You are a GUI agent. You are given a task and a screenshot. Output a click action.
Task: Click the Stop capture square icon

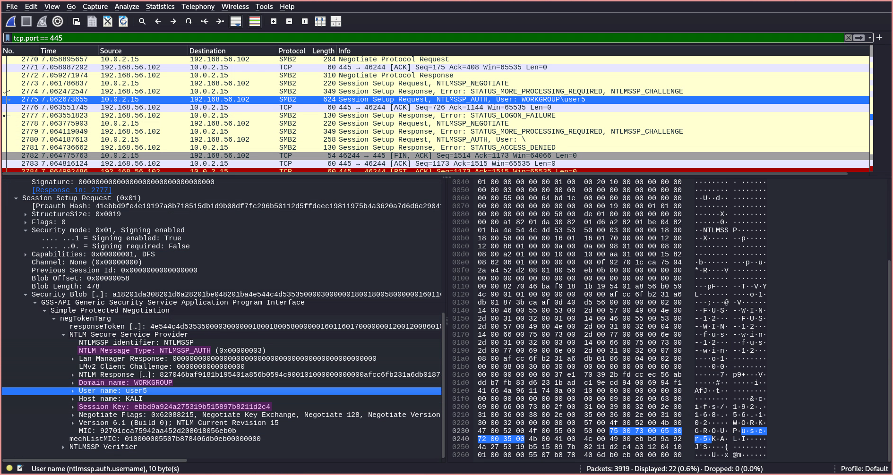[x=26, y=21]
